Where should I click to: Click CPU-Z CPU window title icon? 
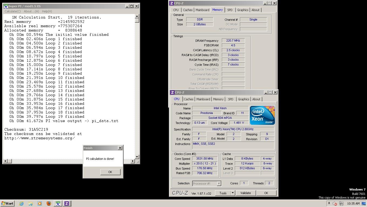pos(172,92)
